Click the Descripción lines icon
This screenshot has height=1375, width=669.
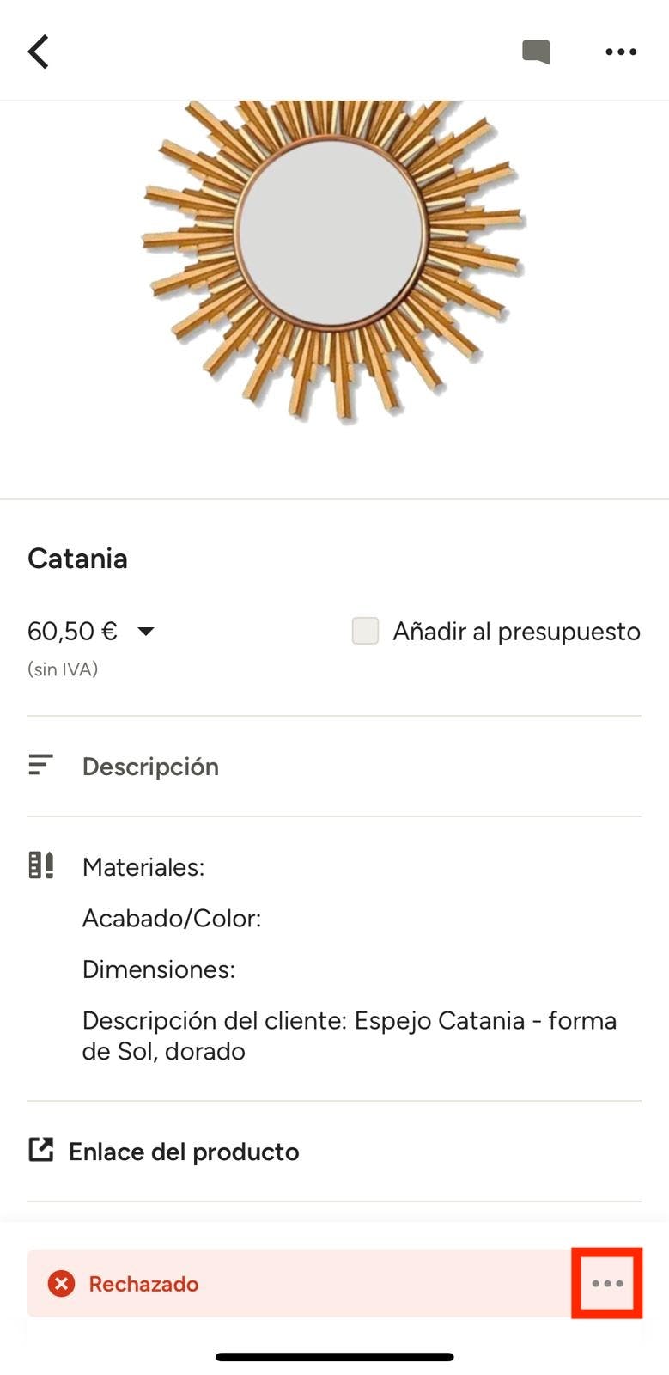pos(40,765)
